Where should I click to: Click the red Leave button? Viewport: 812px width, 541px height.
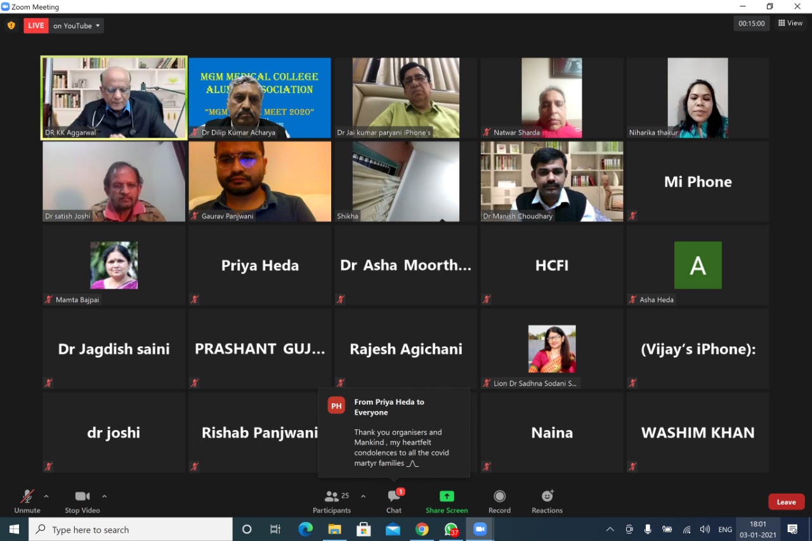pos(787,502)
